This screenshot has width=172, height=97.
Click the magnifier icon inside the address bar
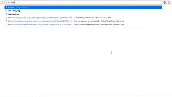6,2
